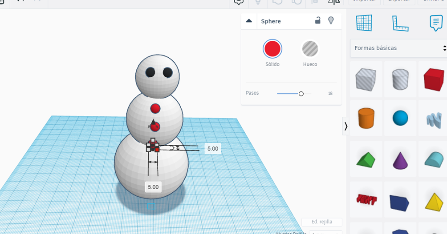Pick the hollow striped cylinder shape

(x=400, y=79)
